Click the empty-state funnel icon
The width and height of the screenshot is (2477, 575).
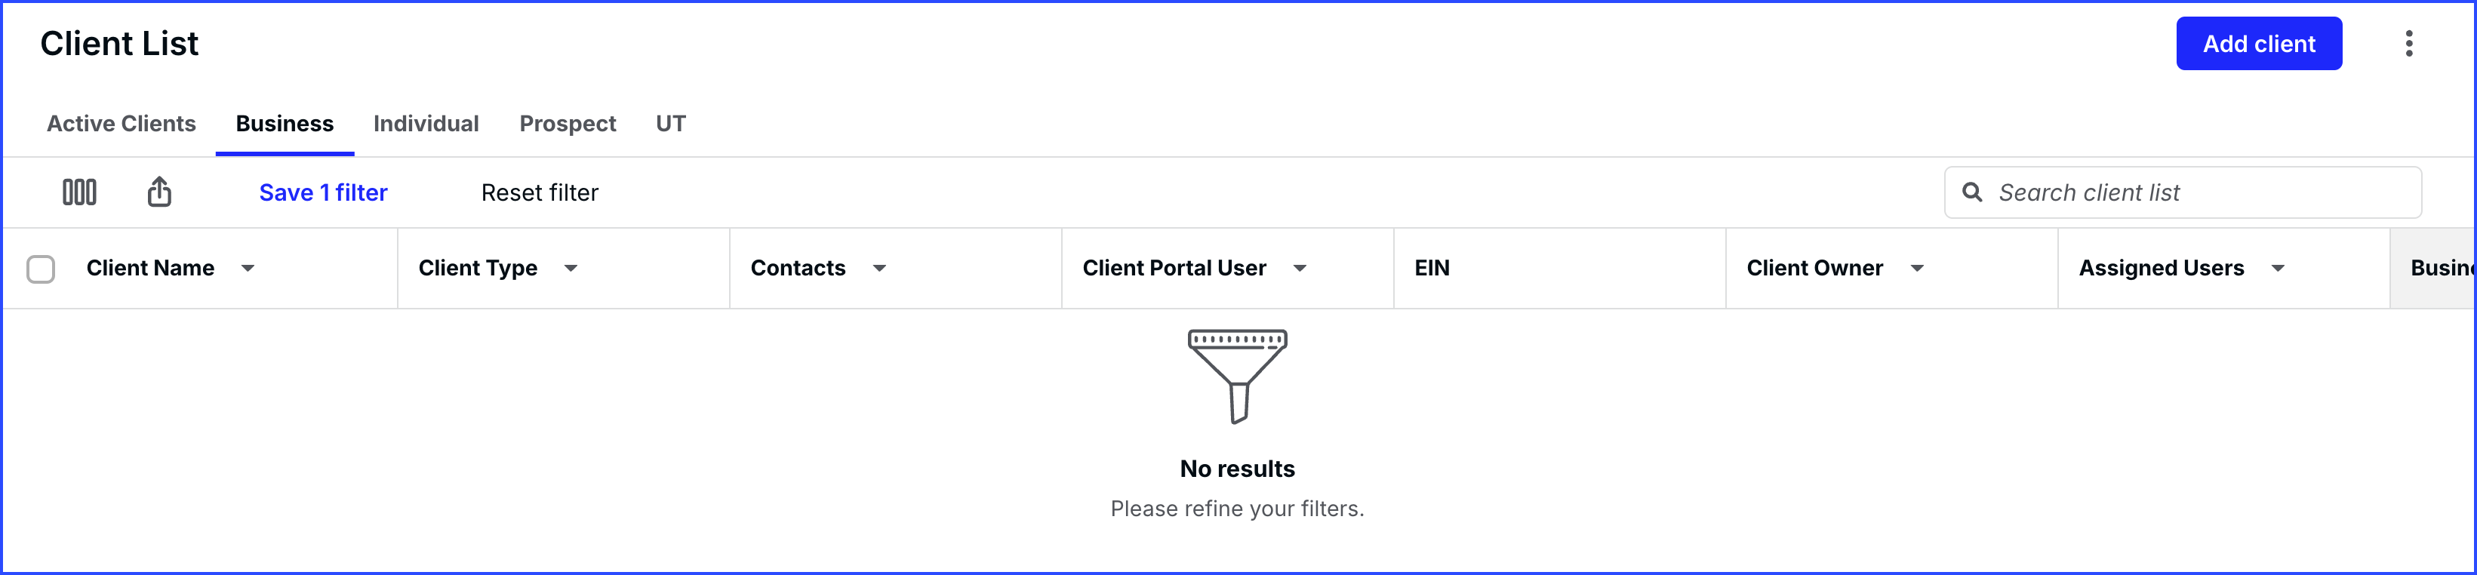pos(1236,375)
